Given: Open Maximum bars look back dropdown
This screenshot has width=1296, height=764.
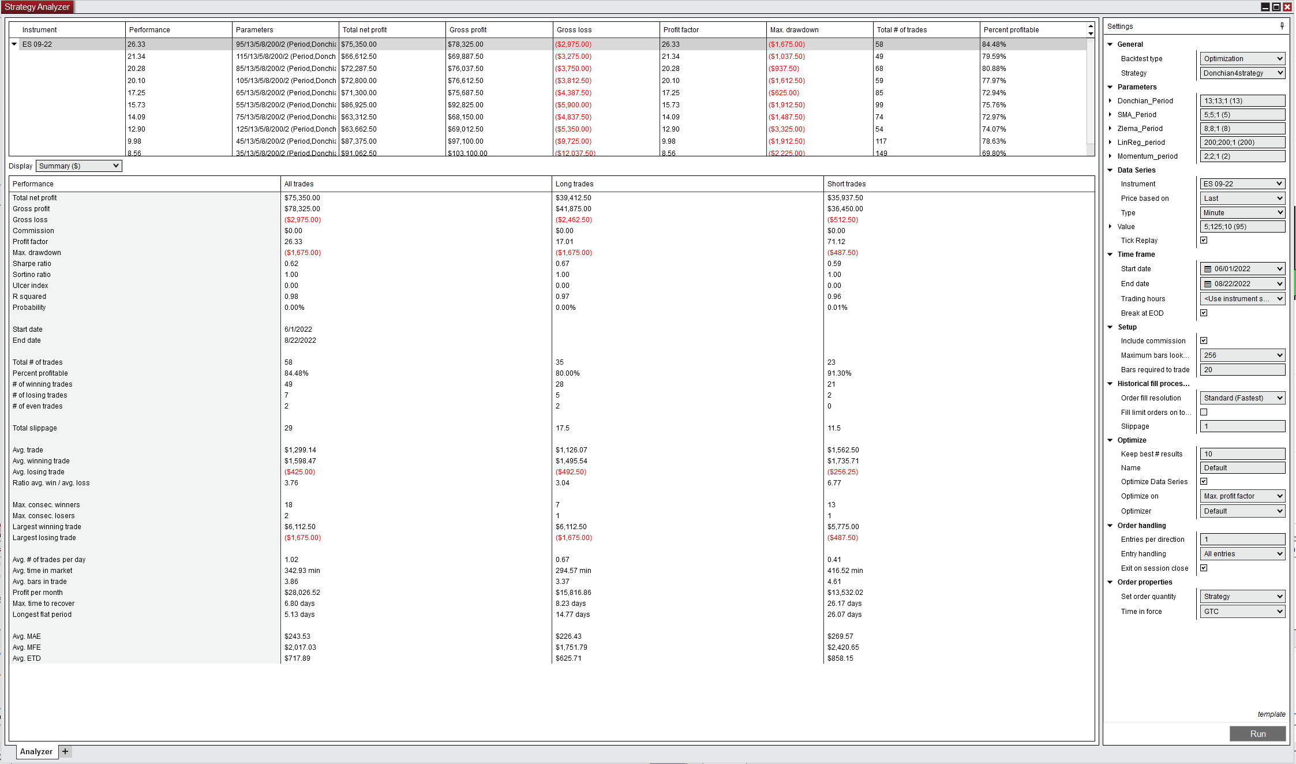Looking at the screenshot, I should [x=1242, y=355].
